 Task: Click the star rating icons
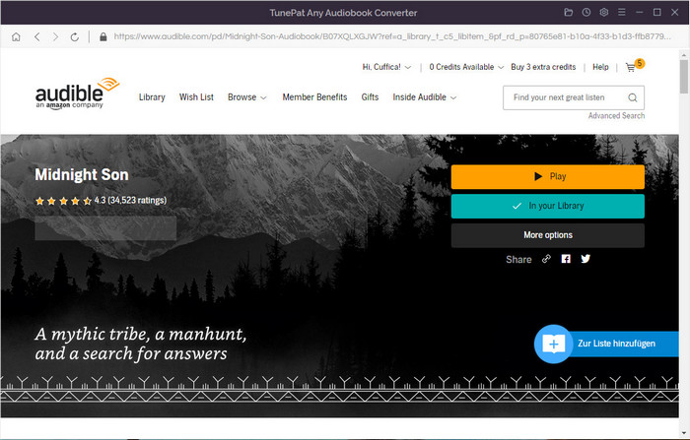click(63, 201)
